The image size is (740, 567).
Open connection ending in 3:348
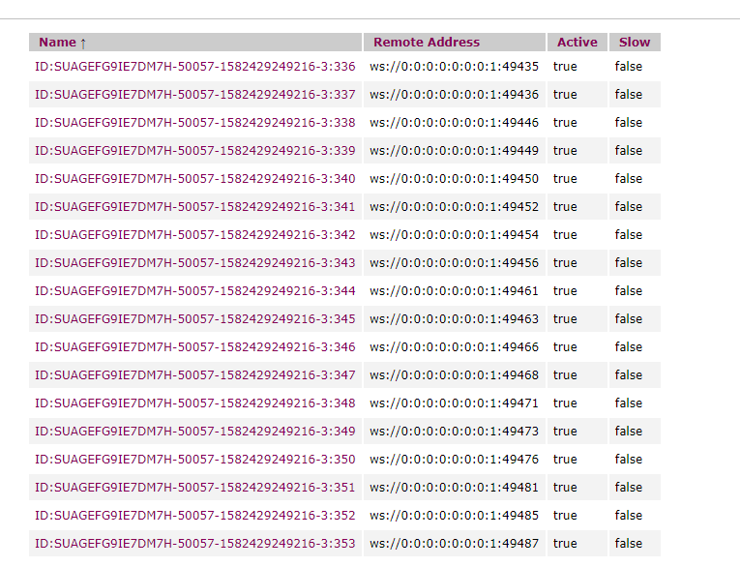click(x=195, y=403)
